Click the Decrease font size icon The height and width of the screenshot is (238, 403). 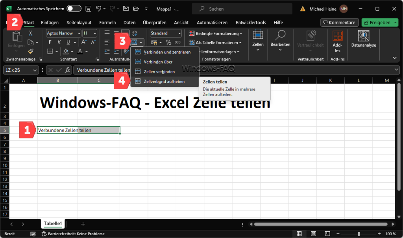click(93, 42)
